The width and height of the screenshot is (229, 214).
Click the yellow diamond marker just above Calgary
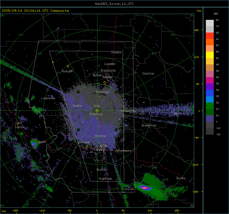click(x=101, y=147)
